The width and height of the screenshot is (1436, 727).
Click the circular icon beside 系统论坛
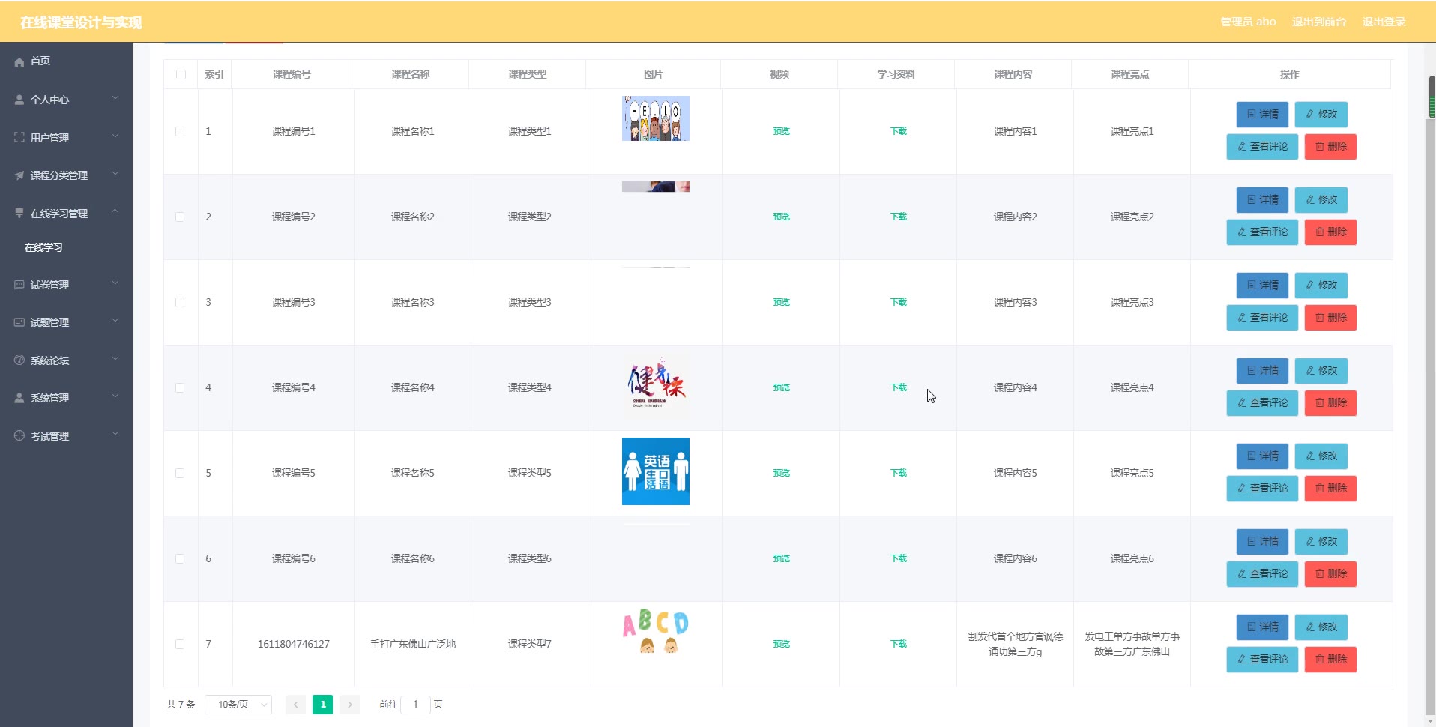(x=19, y=361)
